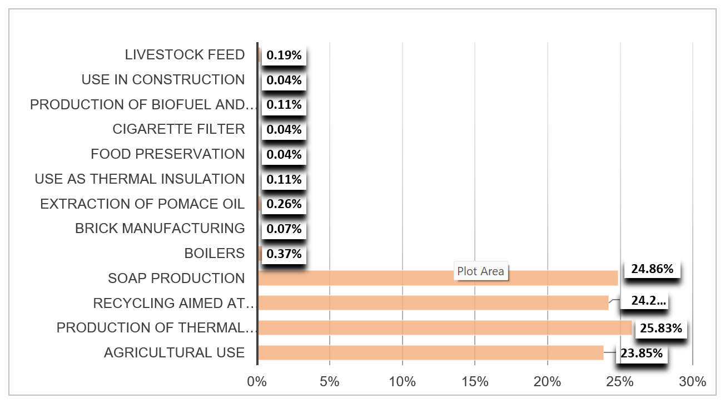Click the 15% horizontal axis tick label
The width and height of the screenshot is (725, 404).
[x=475, y=382]
